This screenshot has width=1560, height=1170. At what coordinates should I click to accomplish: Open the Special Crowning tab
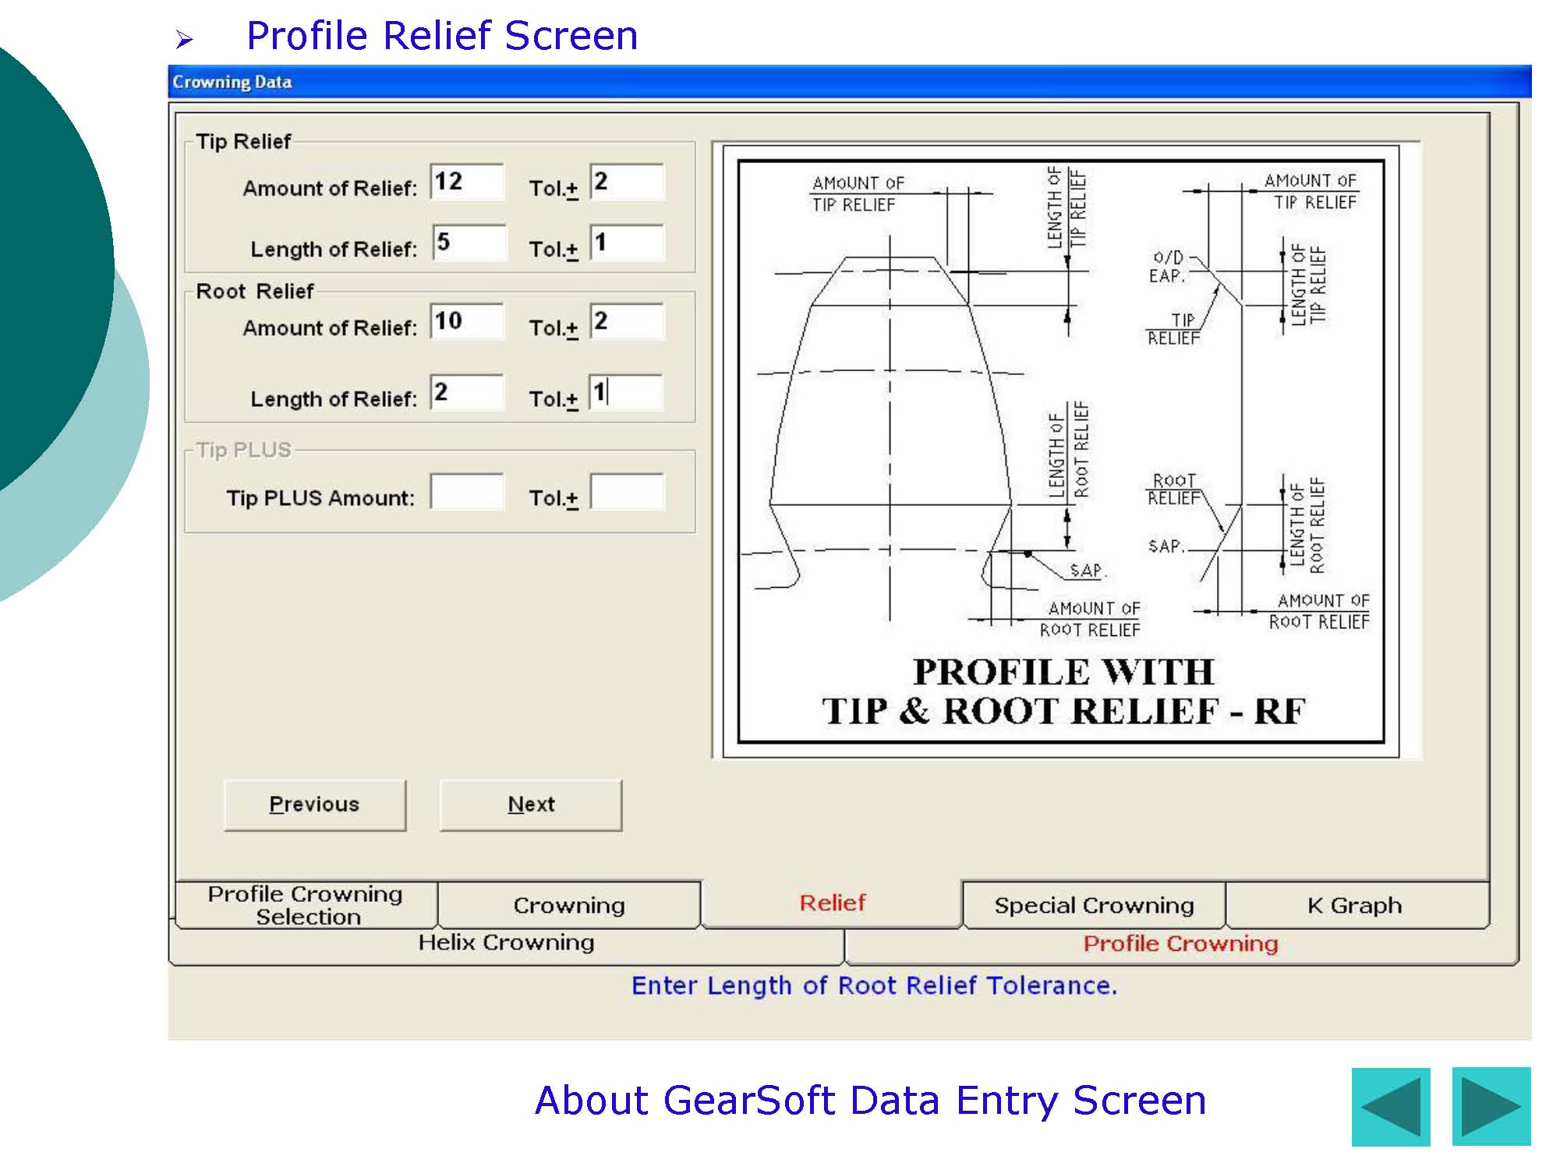click(1095, 905)
